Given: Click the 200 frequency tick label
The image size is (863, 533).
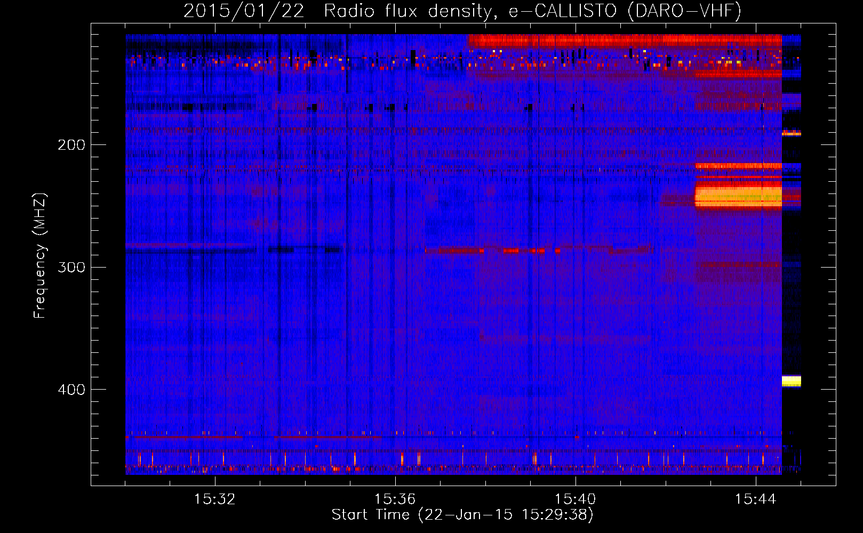Looking at the screenshot, I should pos(71,145).
